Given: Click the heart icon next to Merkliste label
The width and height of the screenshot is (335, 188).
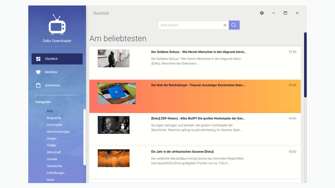Looking at the screenshot, I should [38, 72].
